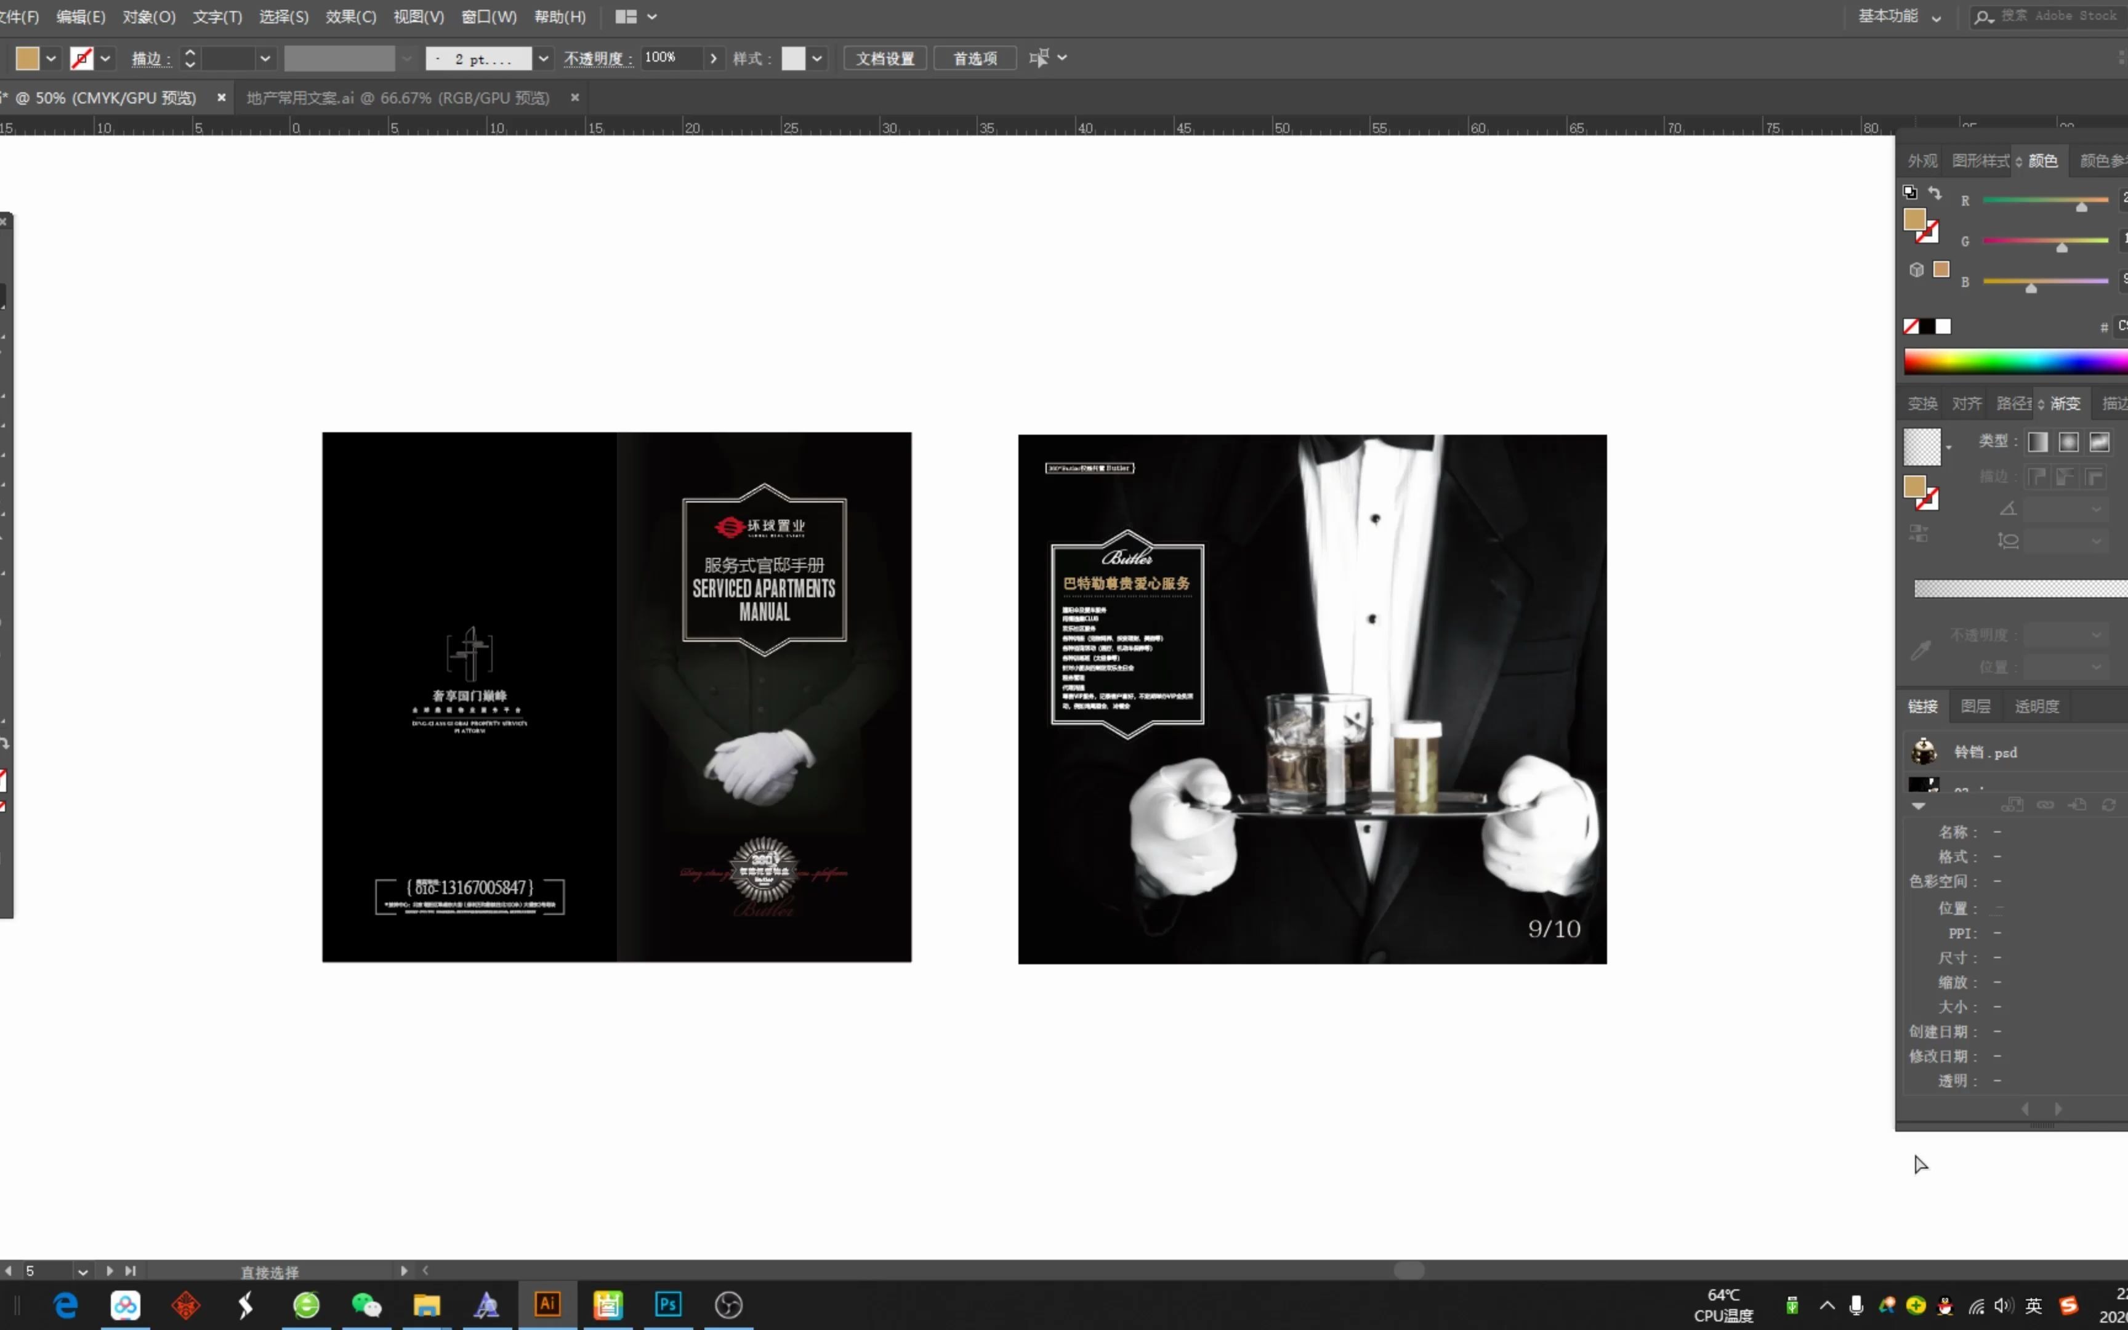The width and height of the screenshot is (2128, 1330).
Task: Click the WeChat taskbar icon
Action: point(366,1304)
